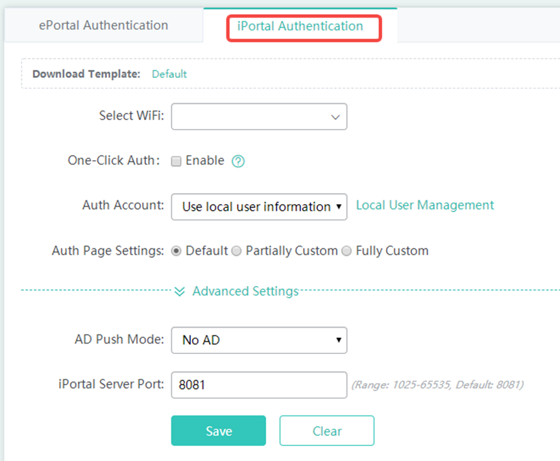This screenshot has height=461, width=560.
Task: Click the caret arrow in Auth Account box
Action: 338,207
